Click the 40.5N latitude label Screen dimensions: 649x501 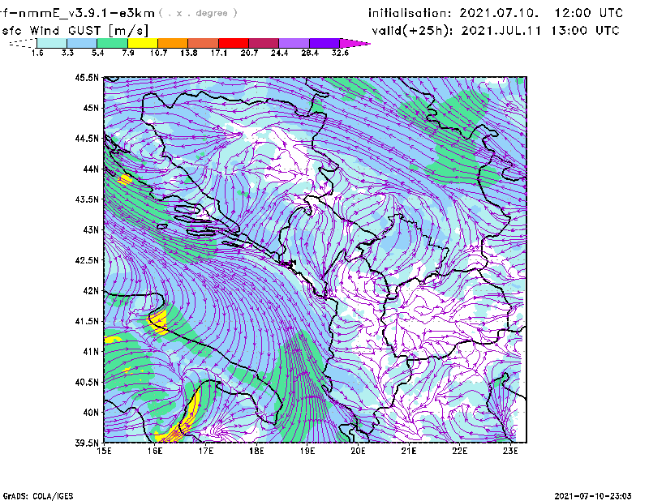(87, 382)
